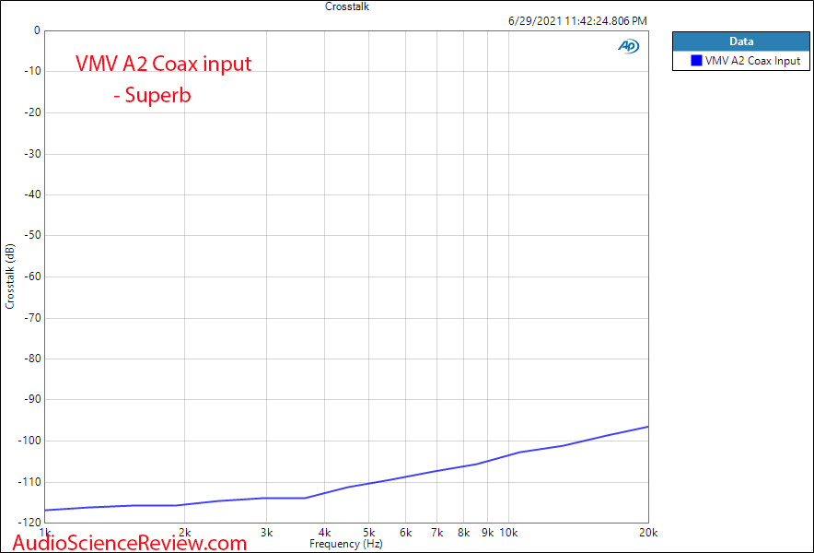The image size is (814, 553).
Task: Click the '2k' x-axis tick label
Action: (x=185, y=533)
